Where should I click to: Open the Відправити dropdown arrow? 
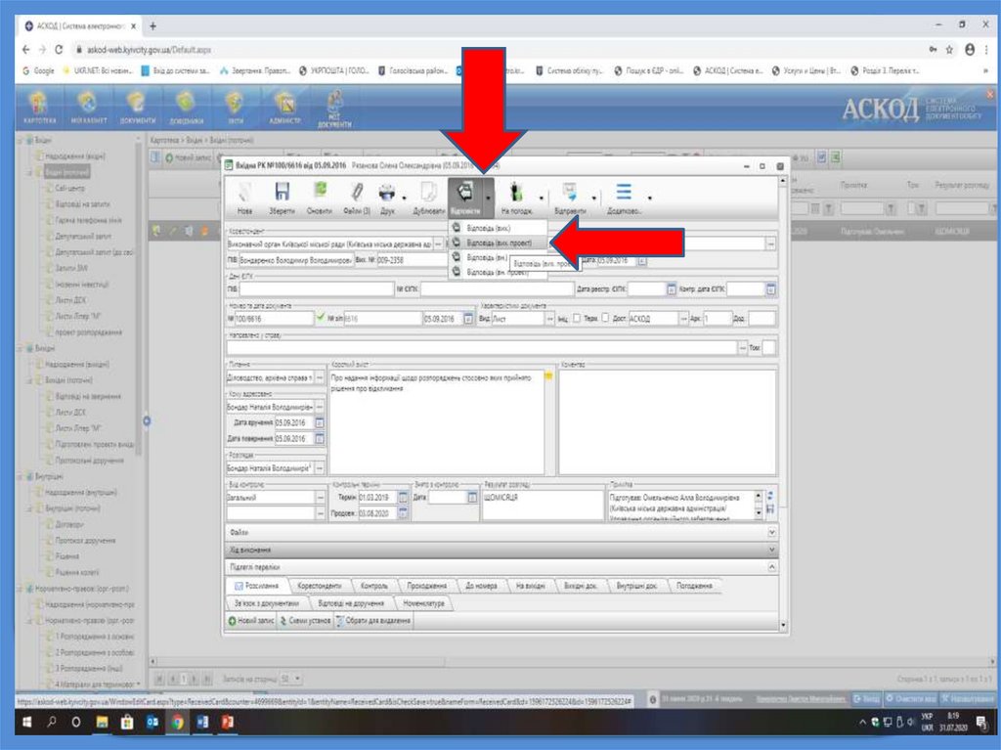(594, 199)
